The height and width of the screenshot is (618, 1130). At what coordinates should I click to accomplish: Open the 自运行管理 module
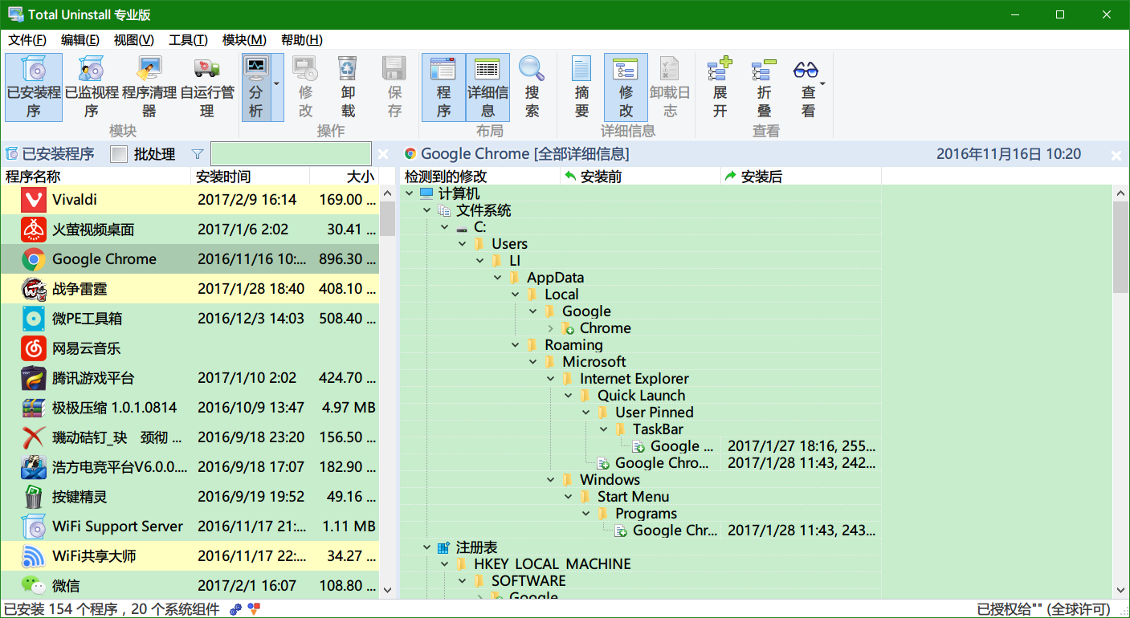pyautogui.click(x=207, y=87)
